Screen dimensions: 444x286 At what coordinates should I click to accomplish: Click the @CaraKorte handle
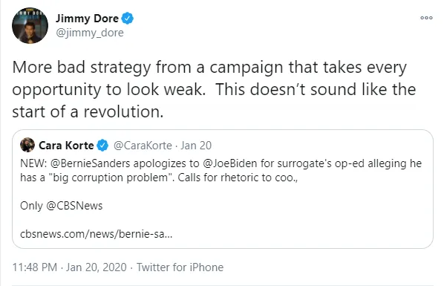[143, 146]
